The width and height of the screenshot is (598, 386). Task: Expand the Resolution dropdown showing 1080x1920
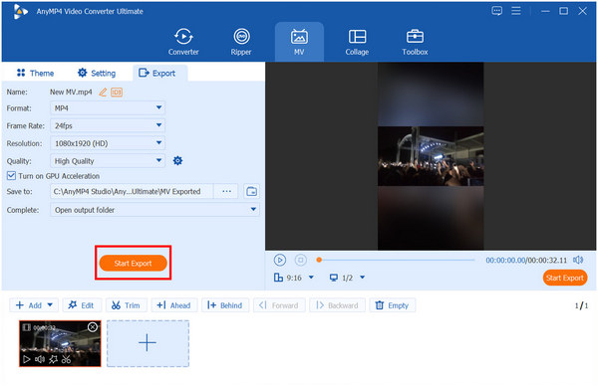108,143
